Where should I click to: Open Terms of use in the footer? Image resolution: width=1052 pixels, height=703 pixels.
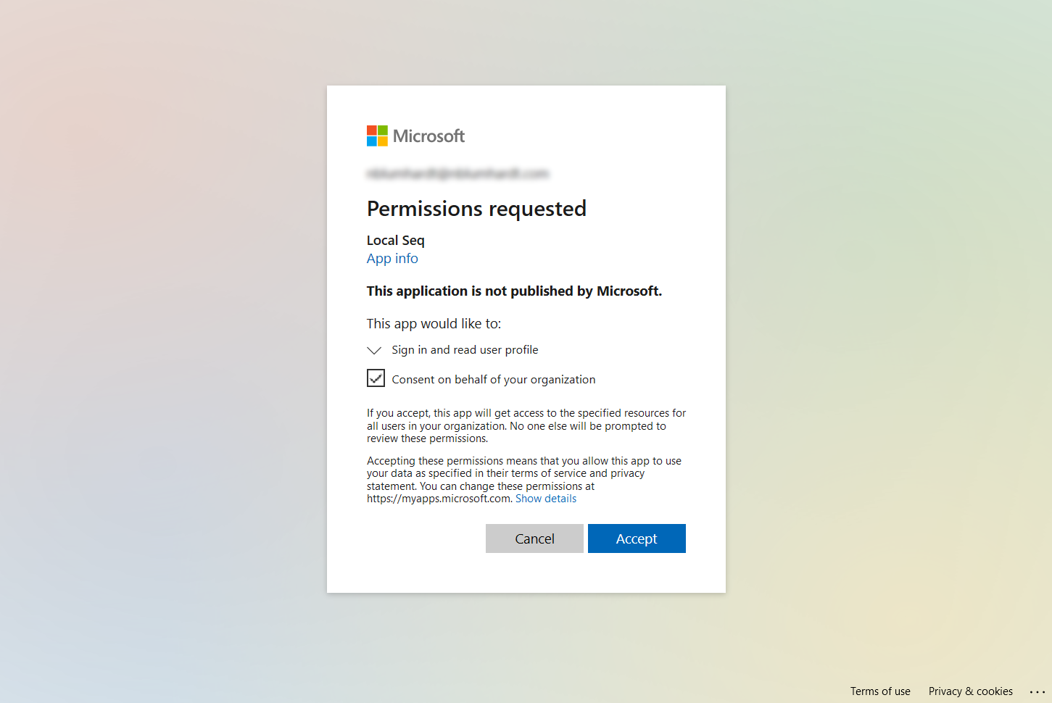pyautogui.click(x=880, y=691)
